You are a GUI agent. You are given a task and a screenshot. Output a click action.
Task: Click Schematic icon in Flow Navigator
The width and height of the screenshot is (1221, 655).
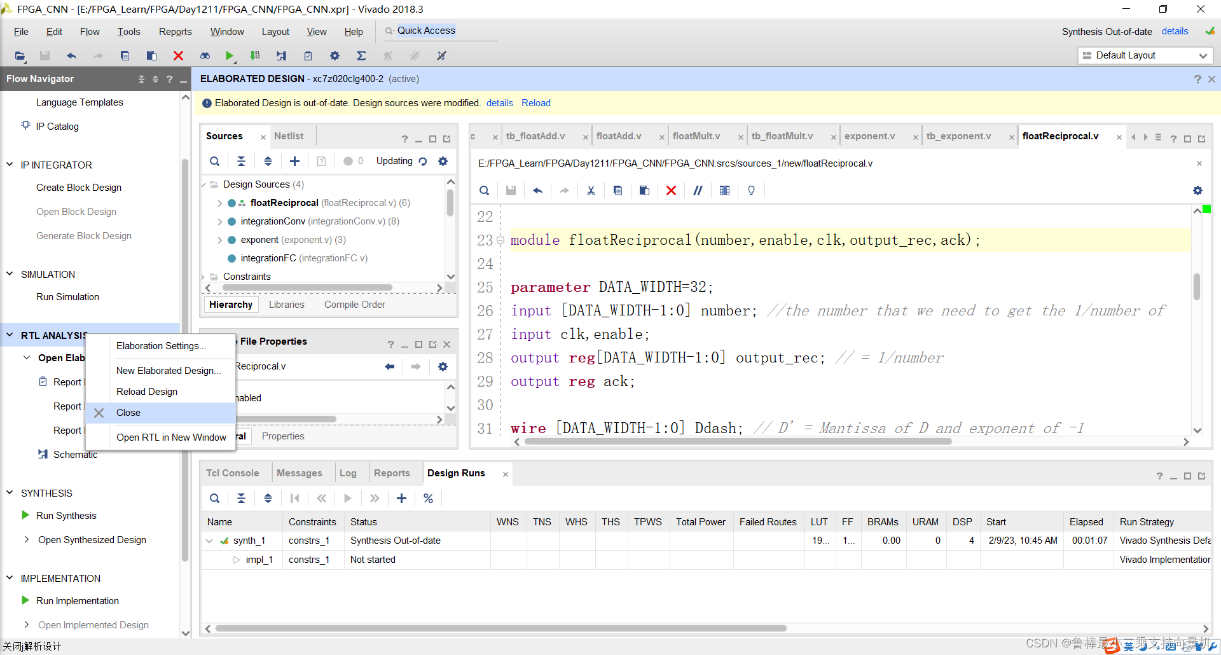[43, 454]
